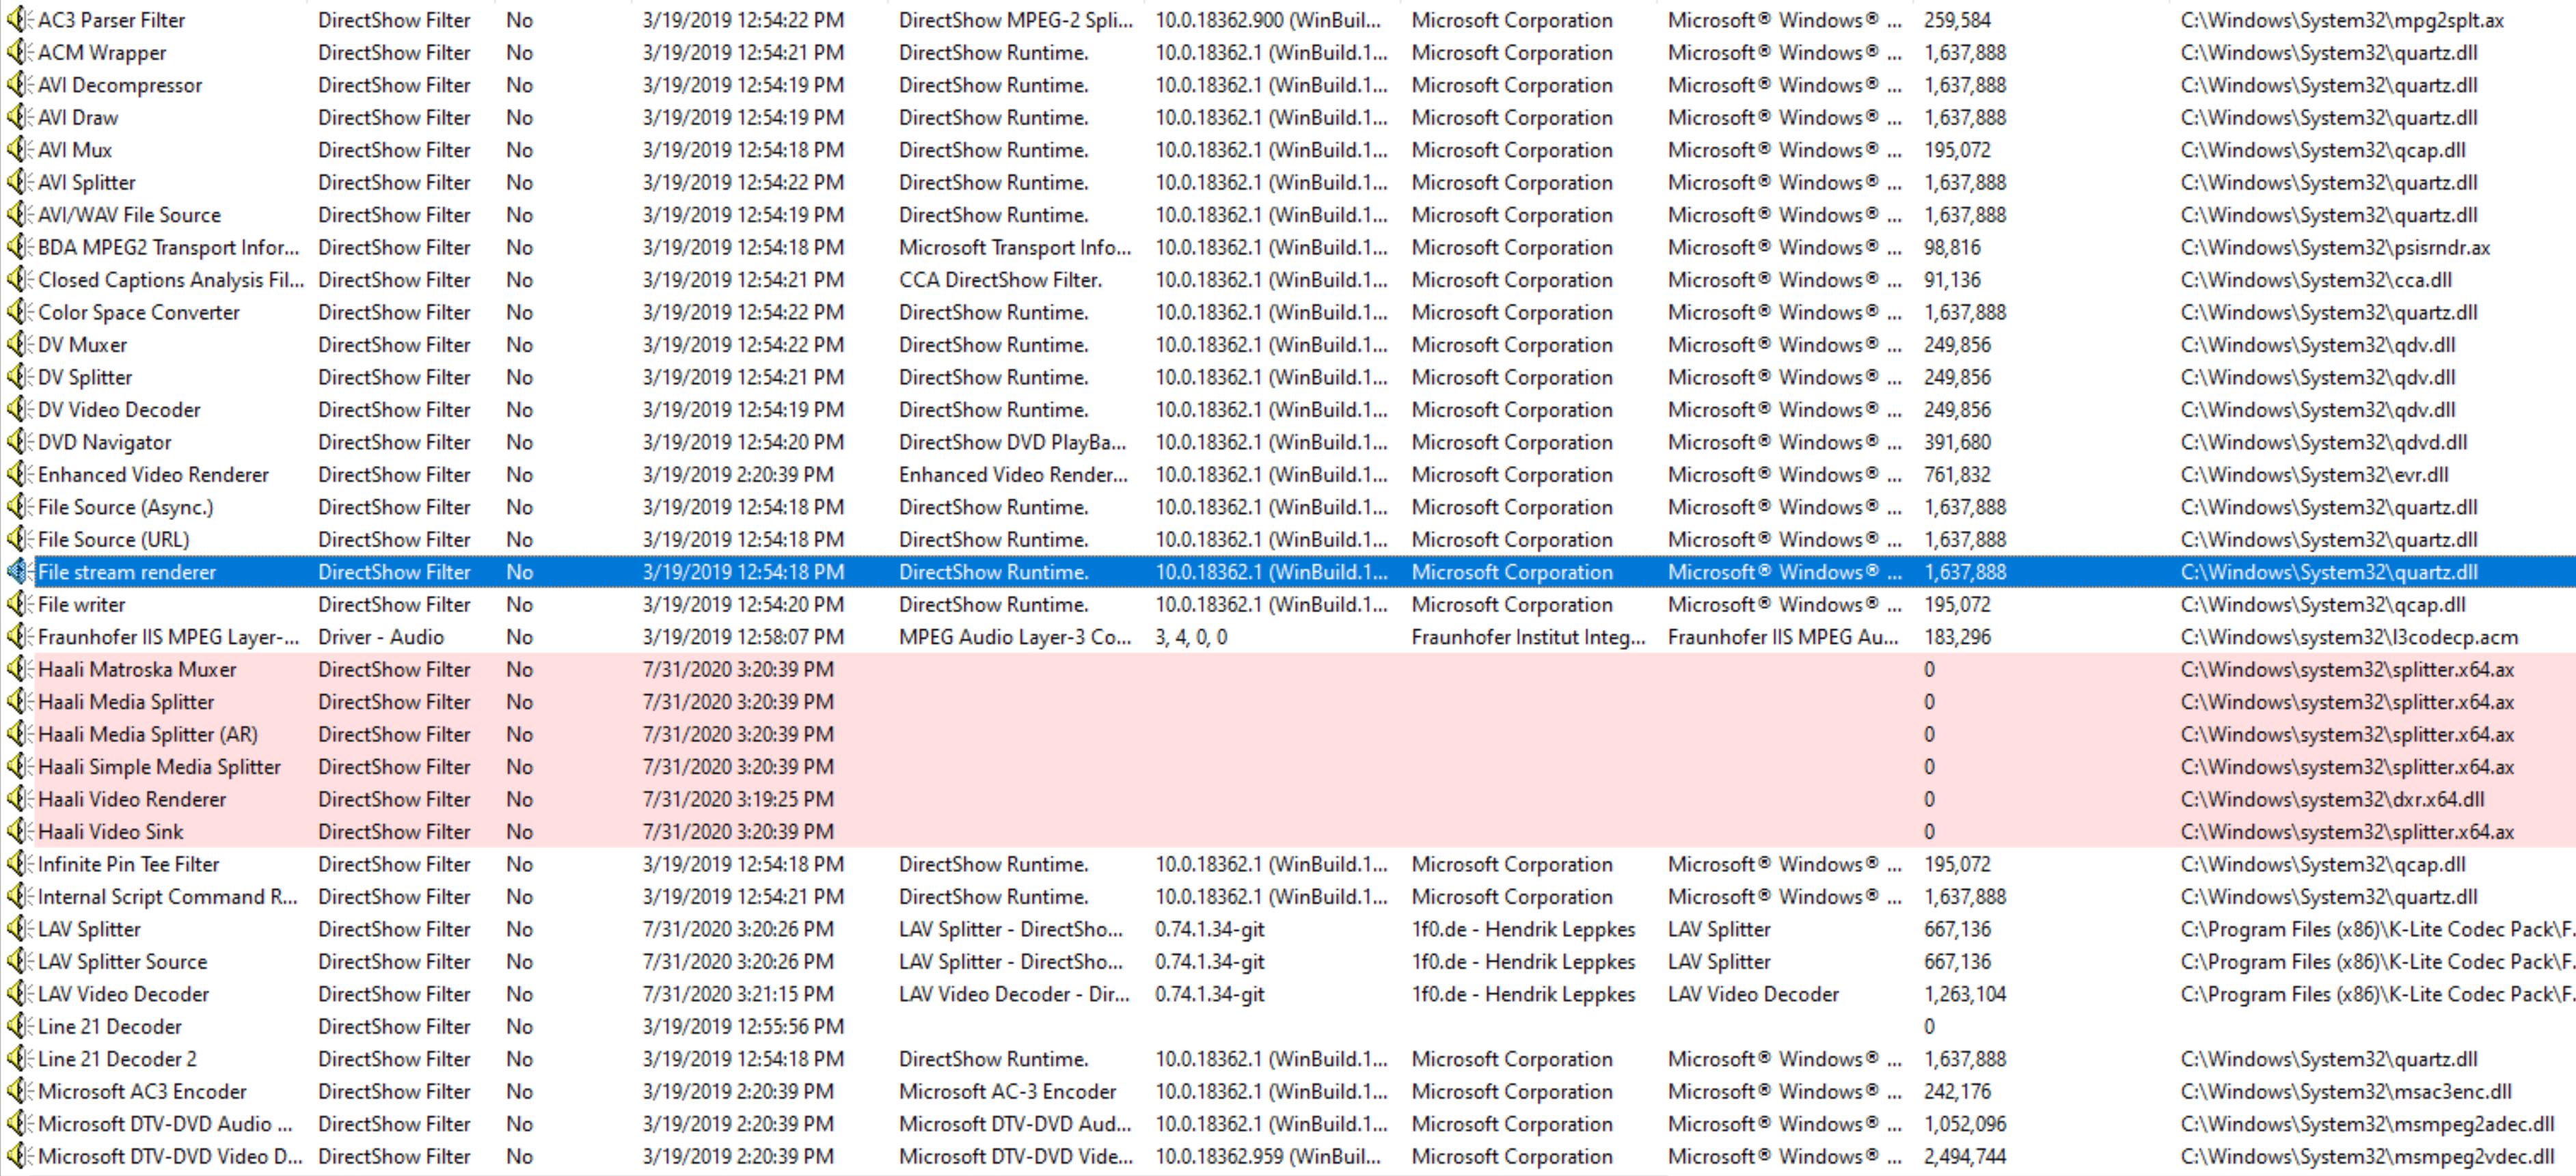Select the Closed Captions Analysis Filter row
The width and height of the screenshot is (2576, 1176).
tap(170, 280)
